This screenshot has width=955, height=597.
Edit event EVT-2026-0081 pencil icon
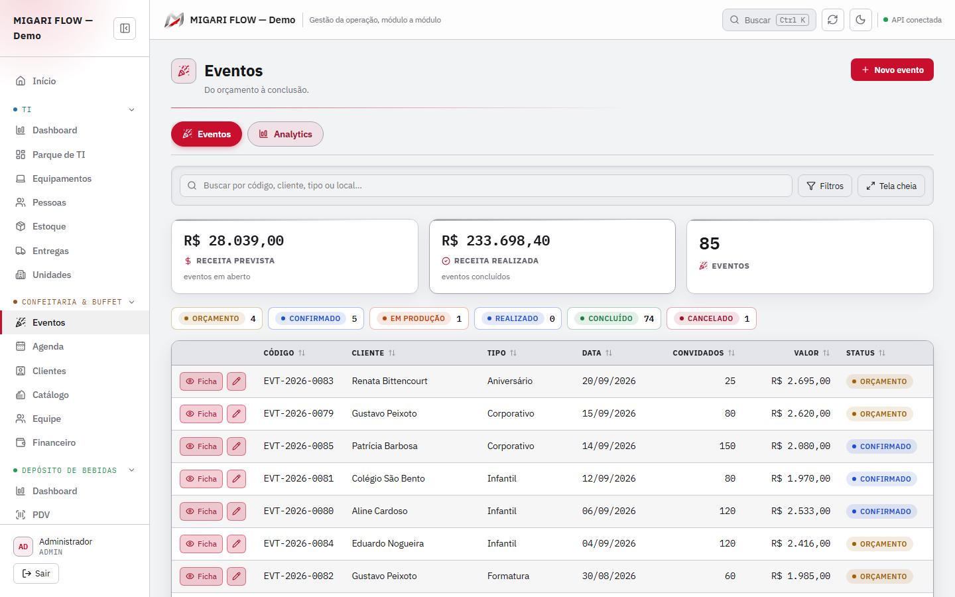point(237,479)
